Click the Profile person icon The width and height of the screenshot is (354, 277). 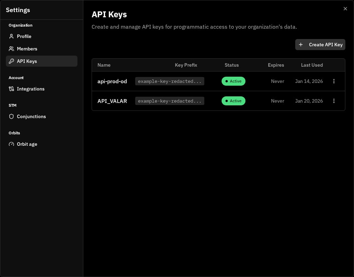pyautogui.click(x=11, y=36)
